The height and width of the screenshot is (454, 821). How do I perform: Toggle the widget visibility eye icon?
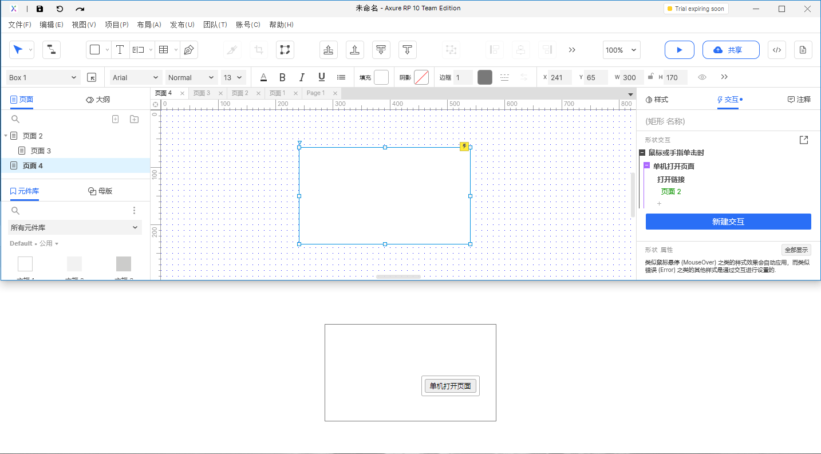[702, 77]
